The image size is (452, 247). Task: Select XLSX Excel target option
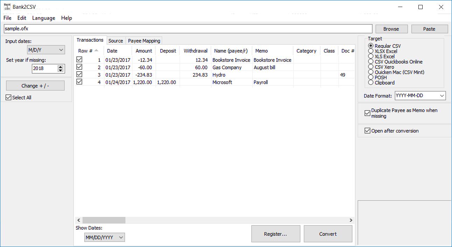[x=371, y=51]
